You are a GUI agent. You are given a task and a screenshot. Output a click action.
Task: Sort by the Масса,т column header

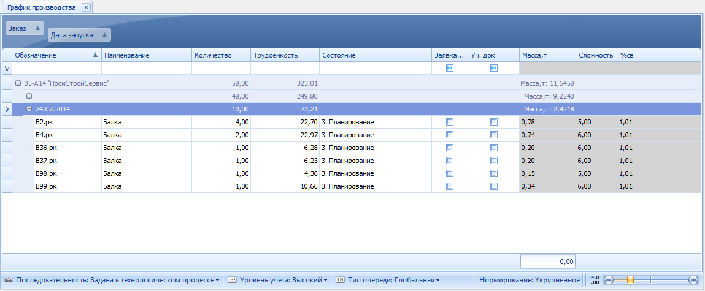[547, 55]
